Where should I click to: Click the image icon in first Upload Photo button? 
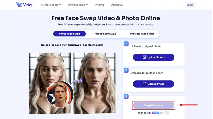(x=144, y=57)
